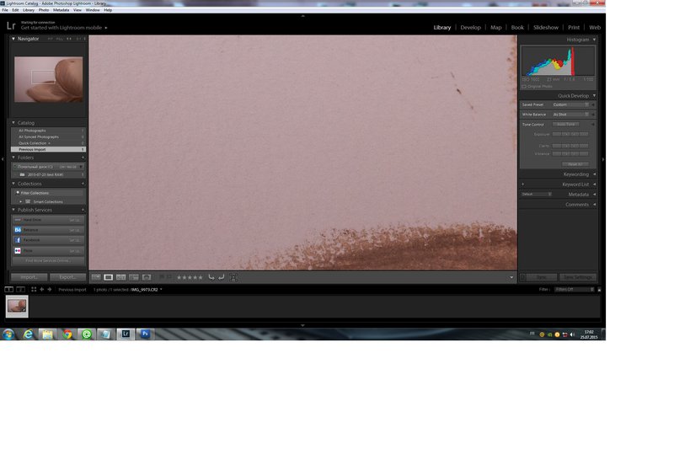Screen dimensions: 674x449
Task: Toggle the Original Photo checkbox under histogram
Action: [524, 86]
